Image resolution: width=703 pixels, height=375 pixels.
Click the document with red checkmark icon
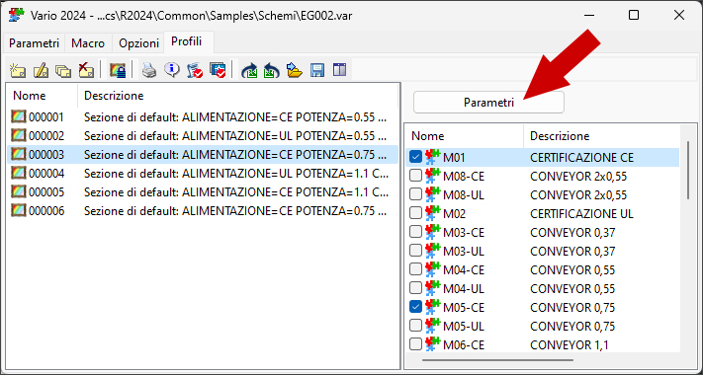(x=194, y=70)
